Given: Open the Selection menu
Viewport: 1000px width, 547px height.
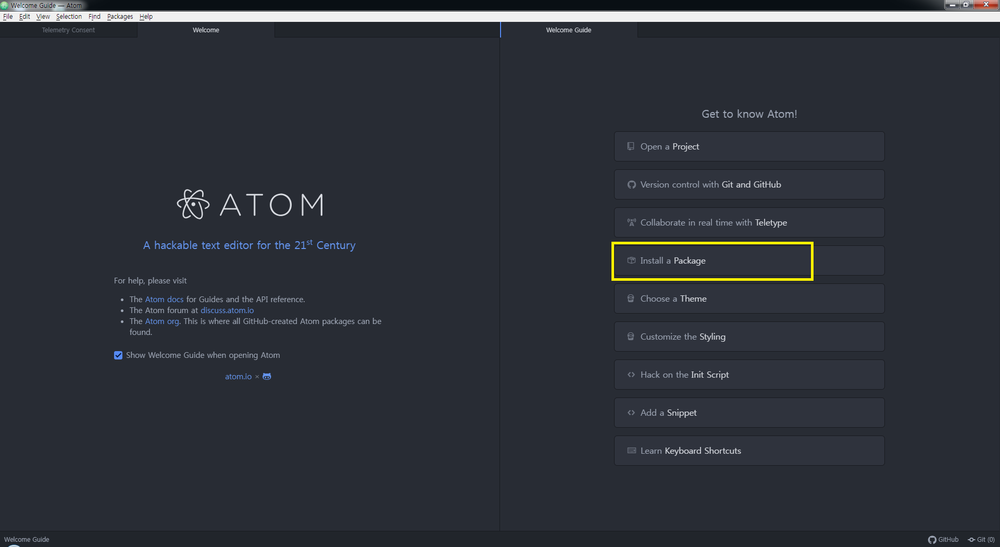Looking at the screenshot, I should click(69, 17).
